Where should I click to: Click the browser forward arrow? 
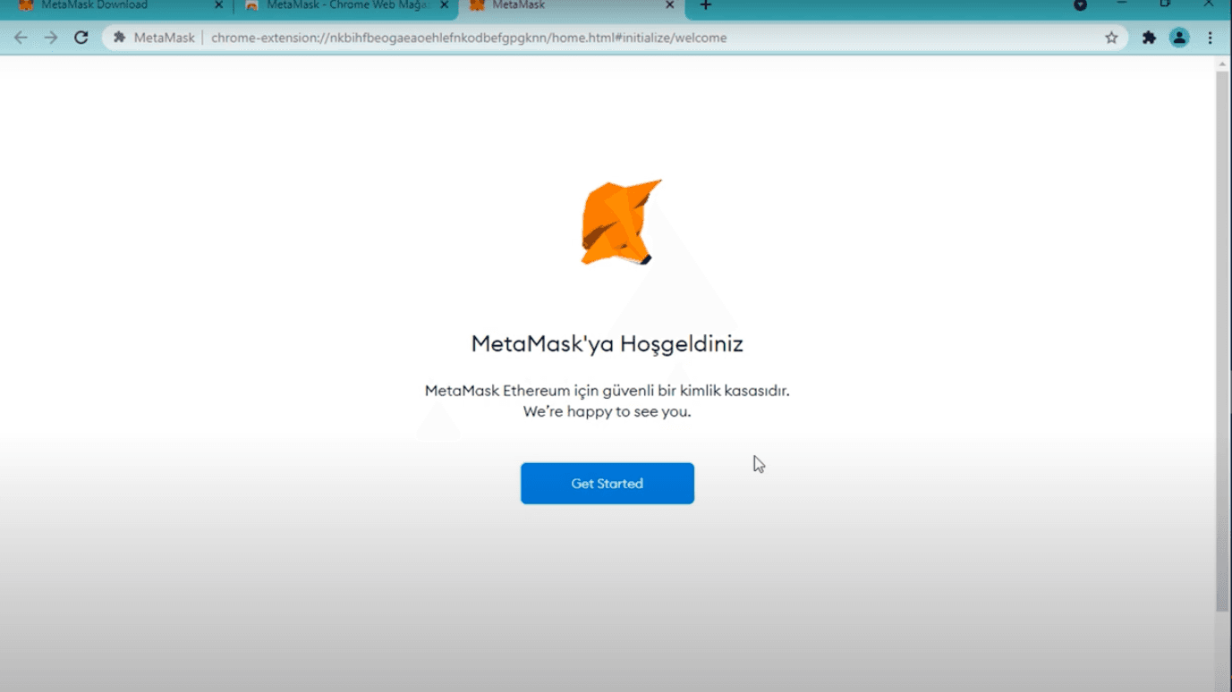pos(51,38)
